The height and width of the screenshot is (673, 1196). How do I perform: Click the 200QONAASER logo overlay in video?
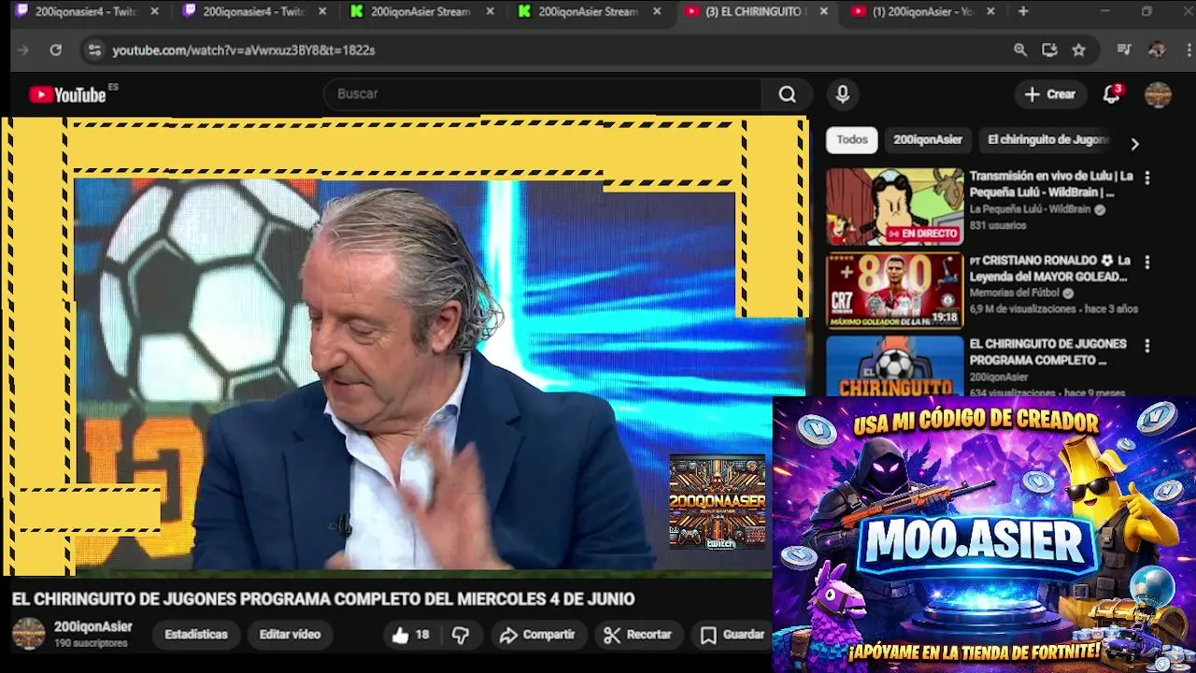(x=718, y=502)
